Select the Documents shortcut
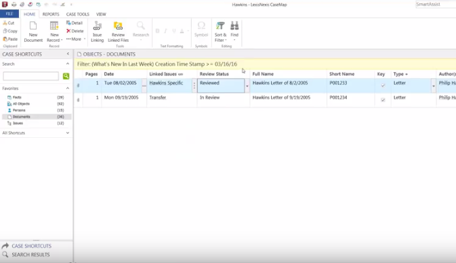Viewport: 456px width, 263px height. (x=36, y=117)
